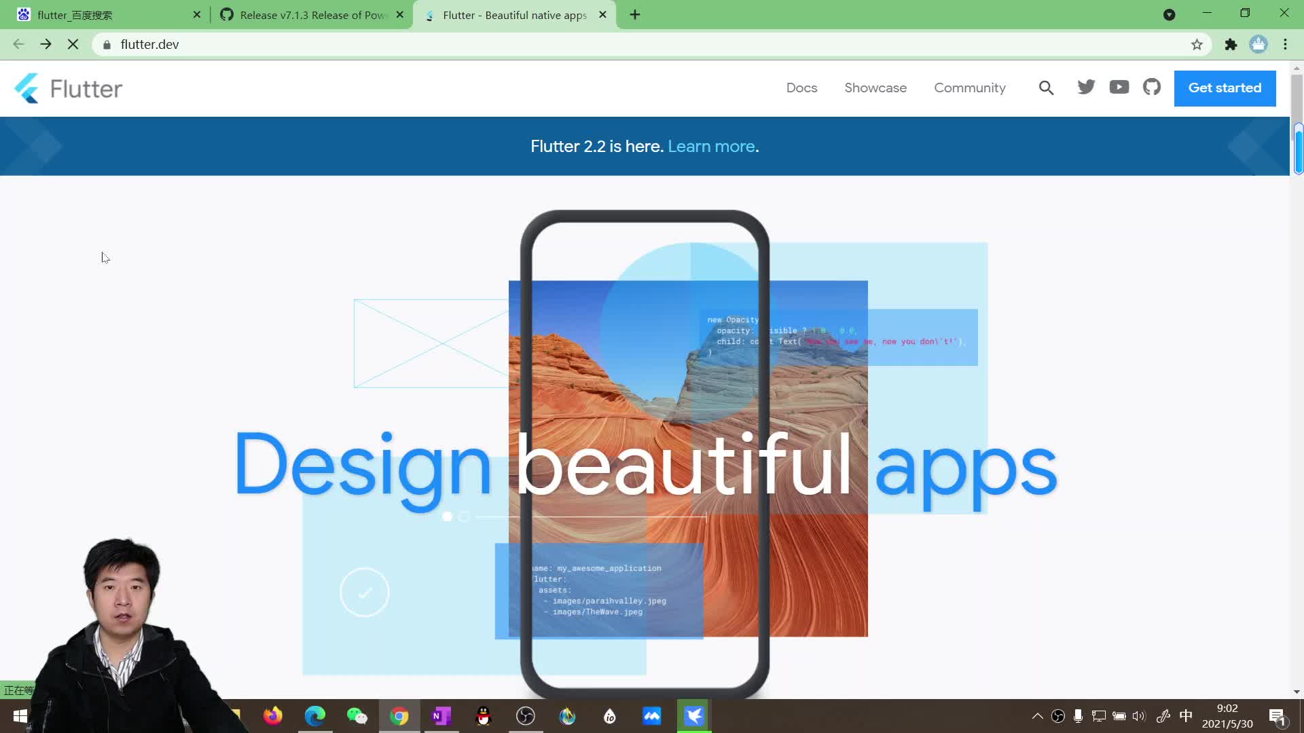Open Flutter Twitter profile
Viewport: 1304px width, 733px height.
[x=1087, y=87]
